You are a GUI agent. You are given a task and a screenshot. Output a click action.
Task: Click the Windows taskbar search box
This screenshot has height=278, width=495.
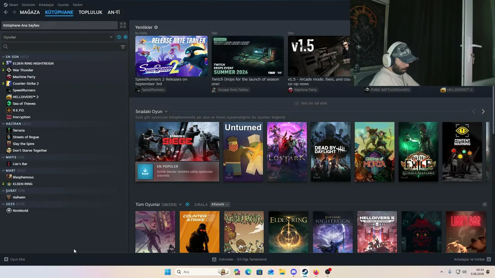203,272
